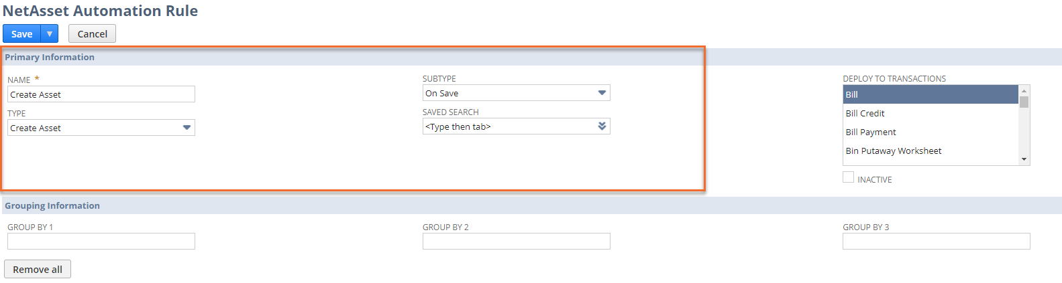1062x283 pixels.
Task: Click the Group By 1 field
Action: (x=101, y=241)
